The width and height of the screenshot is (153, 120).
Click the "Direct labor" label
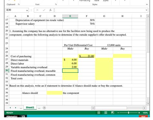click(17, 64)
